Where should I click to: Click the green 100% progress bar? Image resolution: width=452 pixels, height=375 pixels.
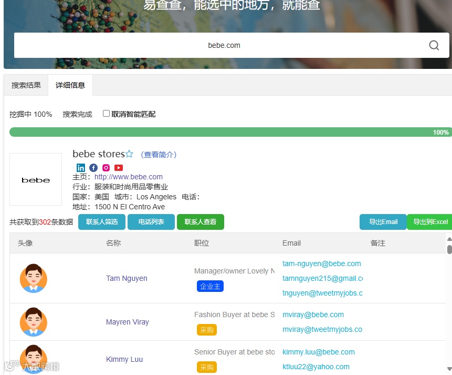230,132
